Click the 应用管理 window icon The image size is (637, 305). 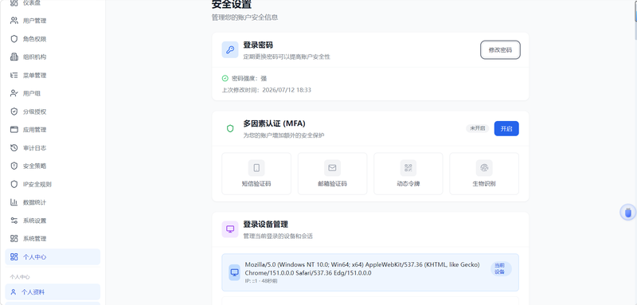click(x=14, y=130)
